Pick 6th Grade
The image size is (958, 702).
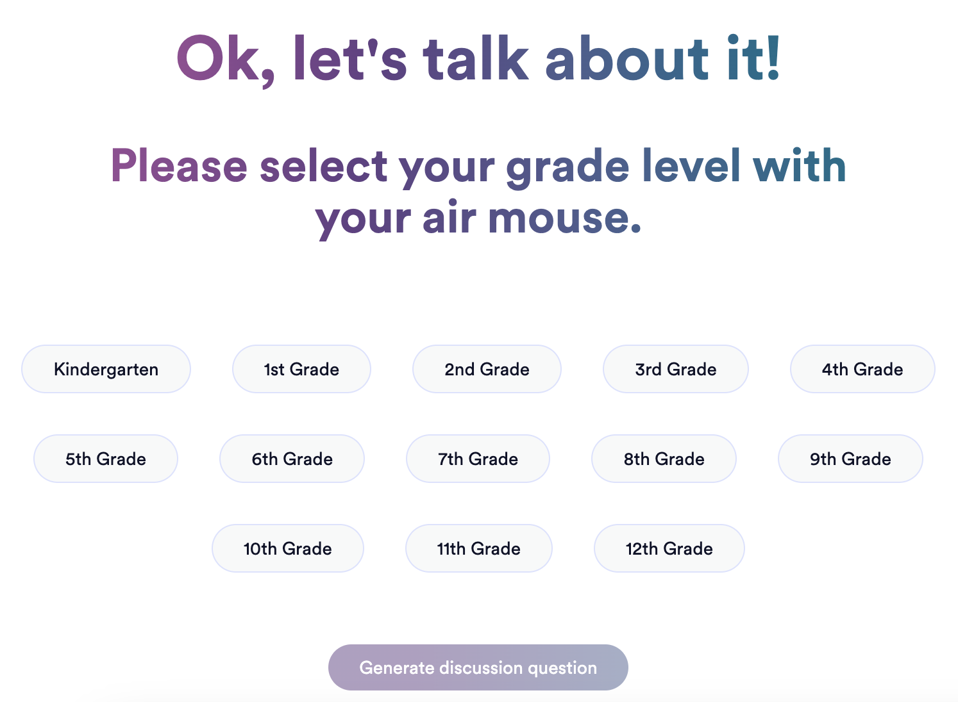pyautogui.click(x=292, y=459)
